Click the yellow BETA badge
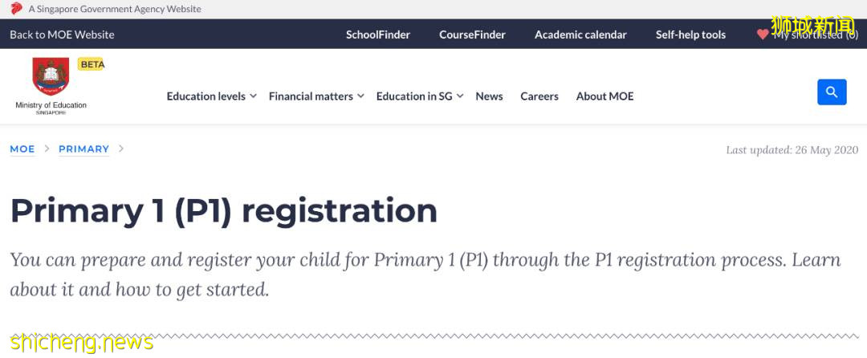 tap(92, 64)
